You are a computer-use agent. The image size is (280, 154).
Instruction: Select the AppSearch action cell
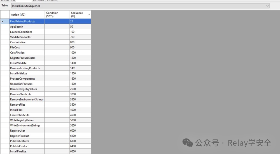pyautogui.click(x=27, y=27)
